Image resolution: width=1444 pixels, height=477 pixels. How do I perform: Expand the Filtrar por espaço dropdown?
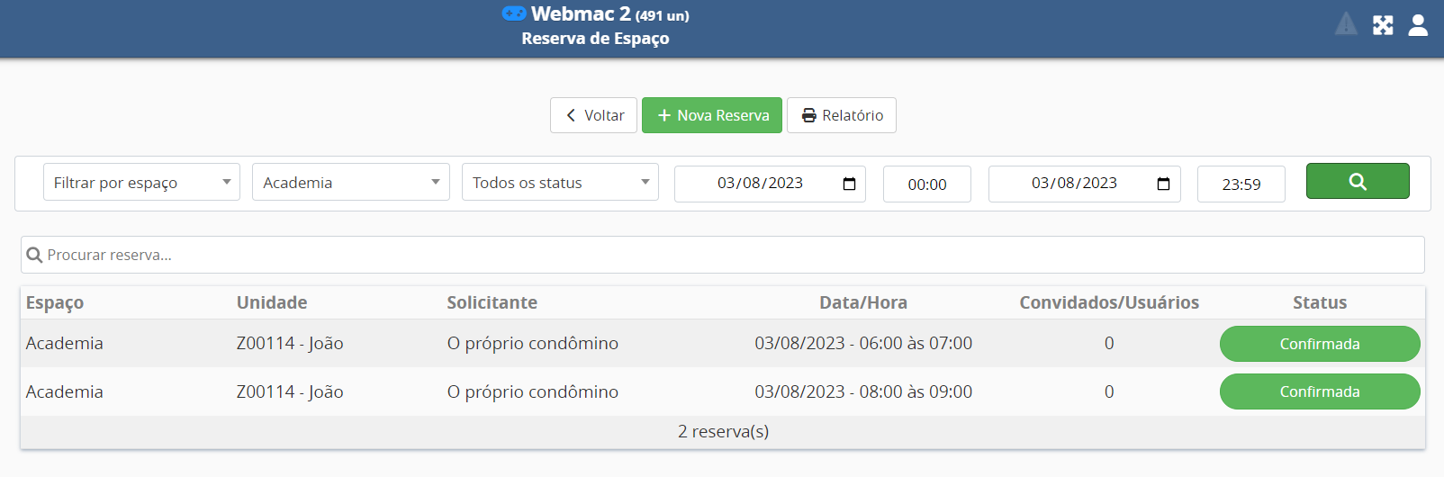pos(141,183)
